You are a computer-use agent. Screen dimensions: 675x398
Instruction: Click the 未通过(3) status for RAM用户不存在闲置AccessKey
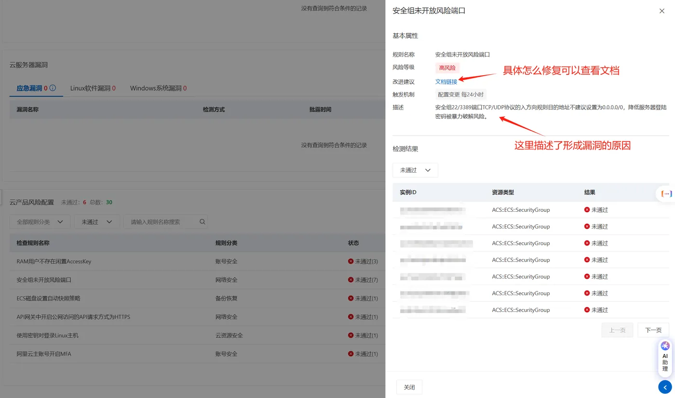click(366, 261)
